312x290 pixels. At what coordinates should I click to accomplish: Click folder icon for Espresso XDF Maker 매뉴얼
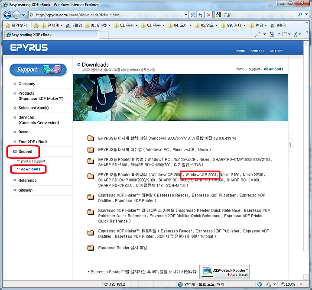point(91,197)
